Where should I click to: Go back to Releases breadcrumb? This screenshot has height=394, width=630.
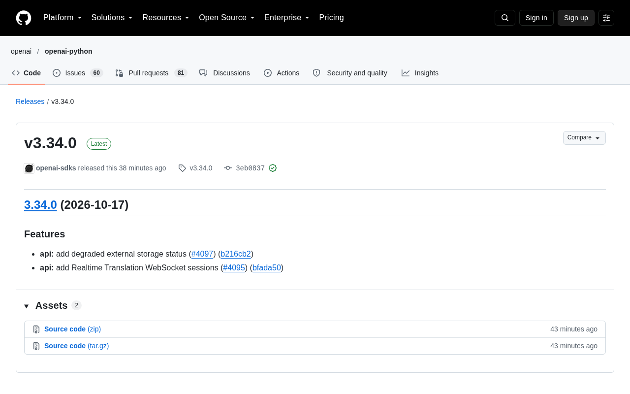pos(30,101)
